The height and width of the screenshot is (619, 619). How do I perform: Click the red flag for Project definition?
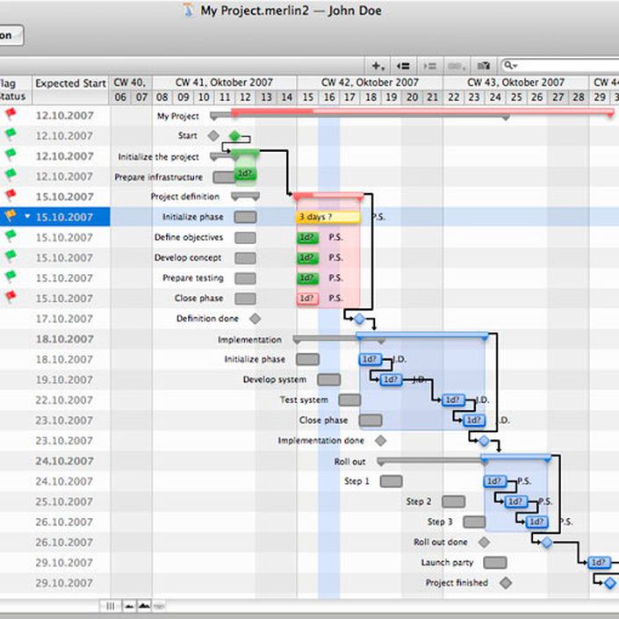pyautogui.click(x=11, y=195)
